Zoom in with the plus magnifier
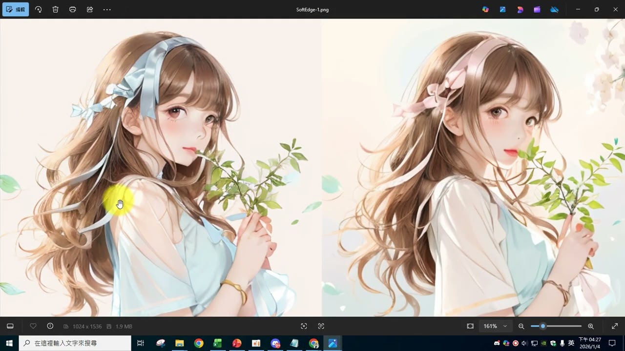This screenshot has height=351, width=625. 591,326
